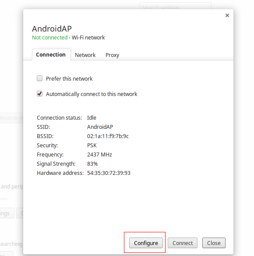254x256 pixels.
Task: Focus the Search settings field behind dialog
Action: (x=176, y=6)
